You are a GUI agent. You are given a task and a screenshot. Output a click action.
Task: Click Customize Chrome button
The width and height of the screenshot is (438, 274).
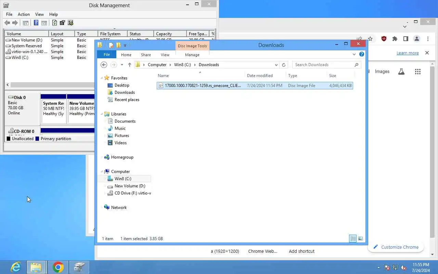coord(396,247)
